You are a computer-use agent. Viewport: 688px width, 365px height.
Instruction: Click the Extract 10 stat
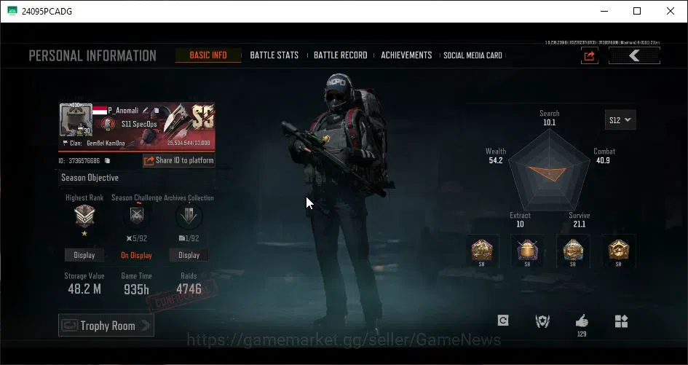(x=520, y=219)
